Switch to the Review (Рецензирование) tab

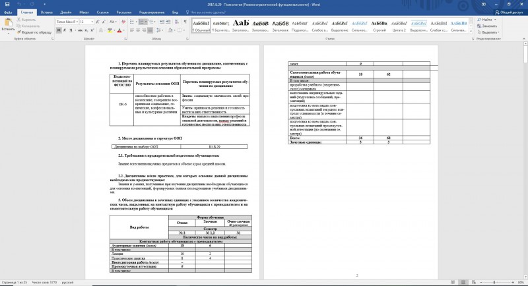tap(152, 12)
